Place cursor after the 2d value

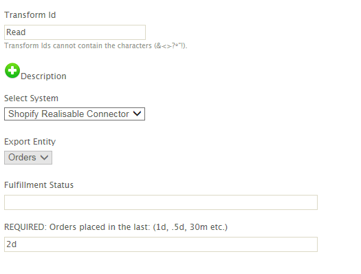[x=17, y=244]
